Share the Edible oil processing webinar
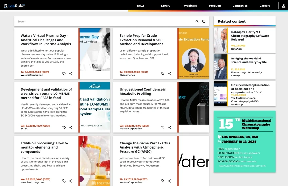288x186 pixels. pos(71,181)
